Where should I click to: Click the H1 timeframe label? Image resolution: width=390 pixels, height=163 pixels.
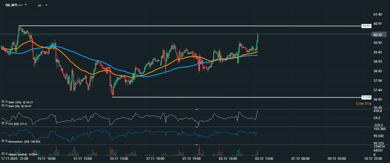click(x=40, y=5)
